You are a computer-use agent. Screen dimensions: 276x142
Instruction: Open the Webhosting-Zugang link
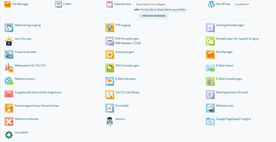(x=28, y=25)
